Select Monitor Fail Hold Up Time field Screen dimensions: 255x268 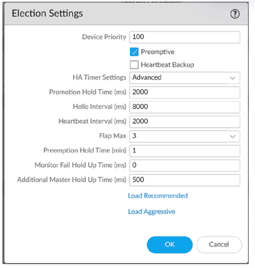coord(184,165)
